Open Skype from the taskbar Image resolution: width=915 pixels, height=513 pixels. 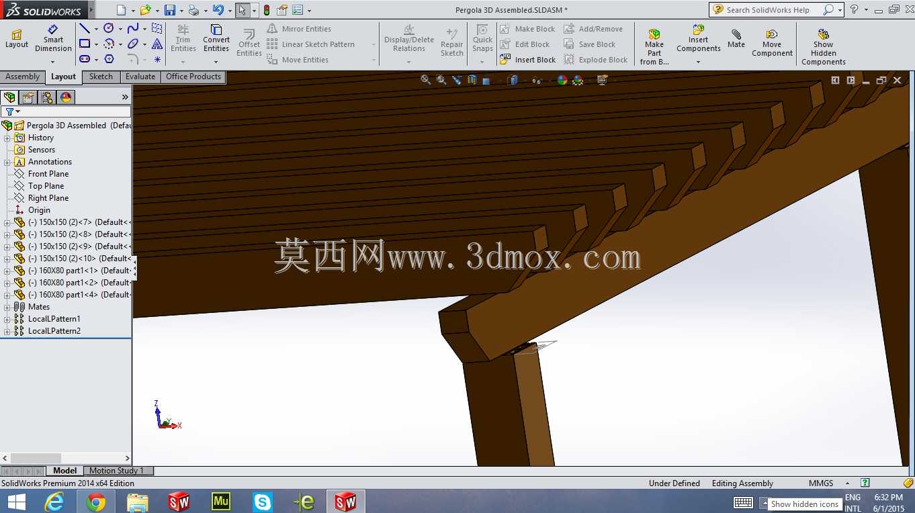point(262,502)
